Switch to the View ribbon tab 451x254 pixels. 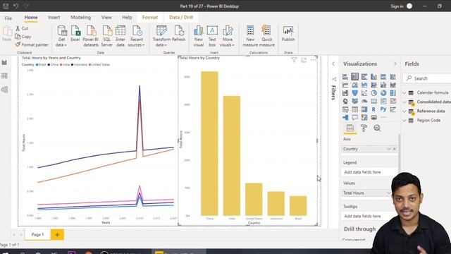click(106, 17)
